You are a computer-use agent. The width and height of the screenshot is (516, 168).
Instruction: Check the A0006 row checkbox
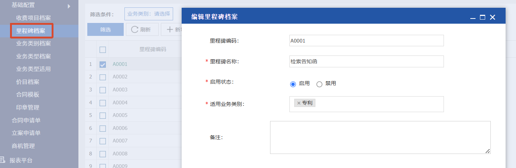[103, 128]
